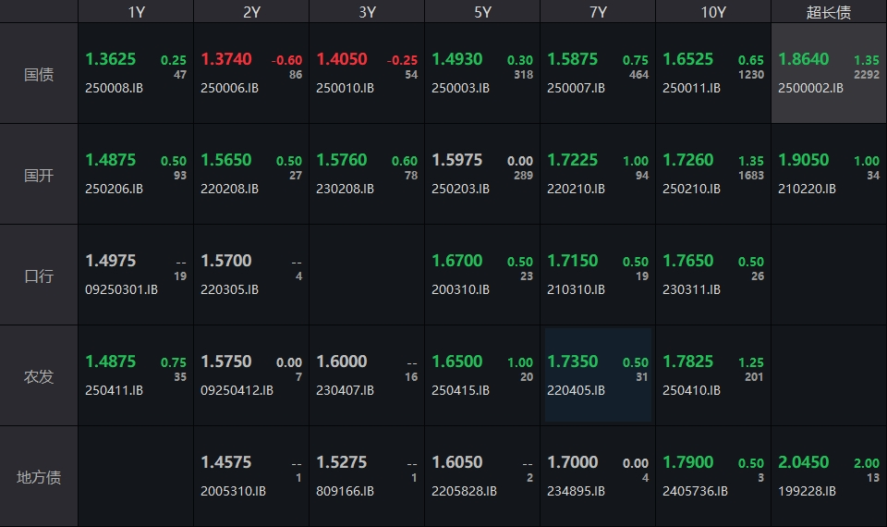887x527 pixels.
Task: Click the 1.7900 yield for 2405736.IB
Action: point(688,462)
